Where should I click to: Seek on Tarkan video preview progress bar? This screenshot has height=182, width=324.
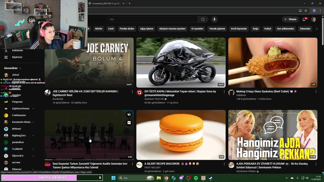89,160
